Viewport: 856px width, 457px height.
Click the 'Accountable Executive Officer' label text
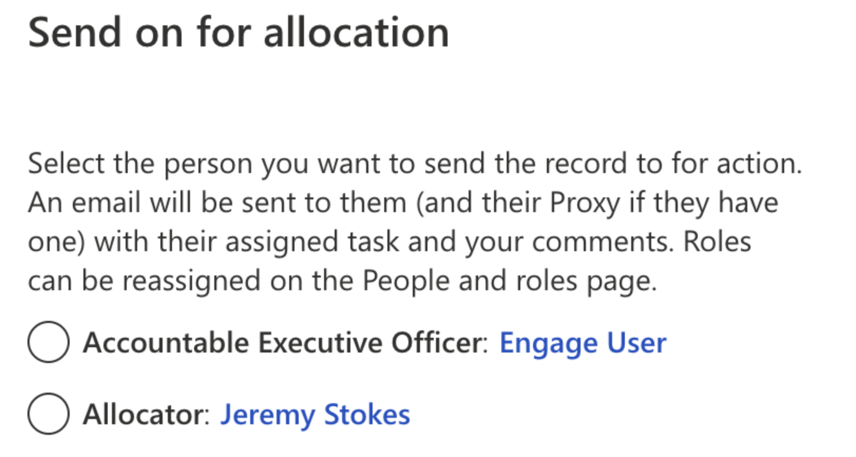[x=285, y=343]
